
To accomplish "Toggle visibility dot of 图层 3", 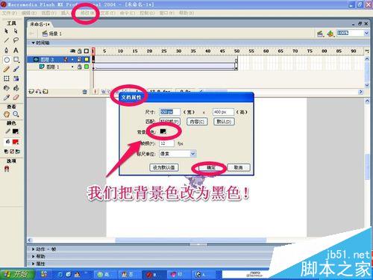I will (x=72, y=60).
